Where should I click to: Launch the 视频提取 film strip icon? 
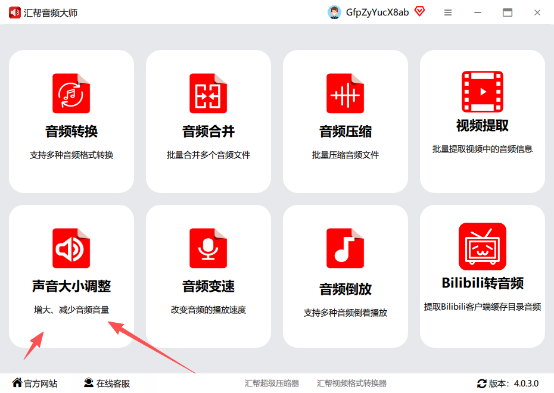coord(483,92)
